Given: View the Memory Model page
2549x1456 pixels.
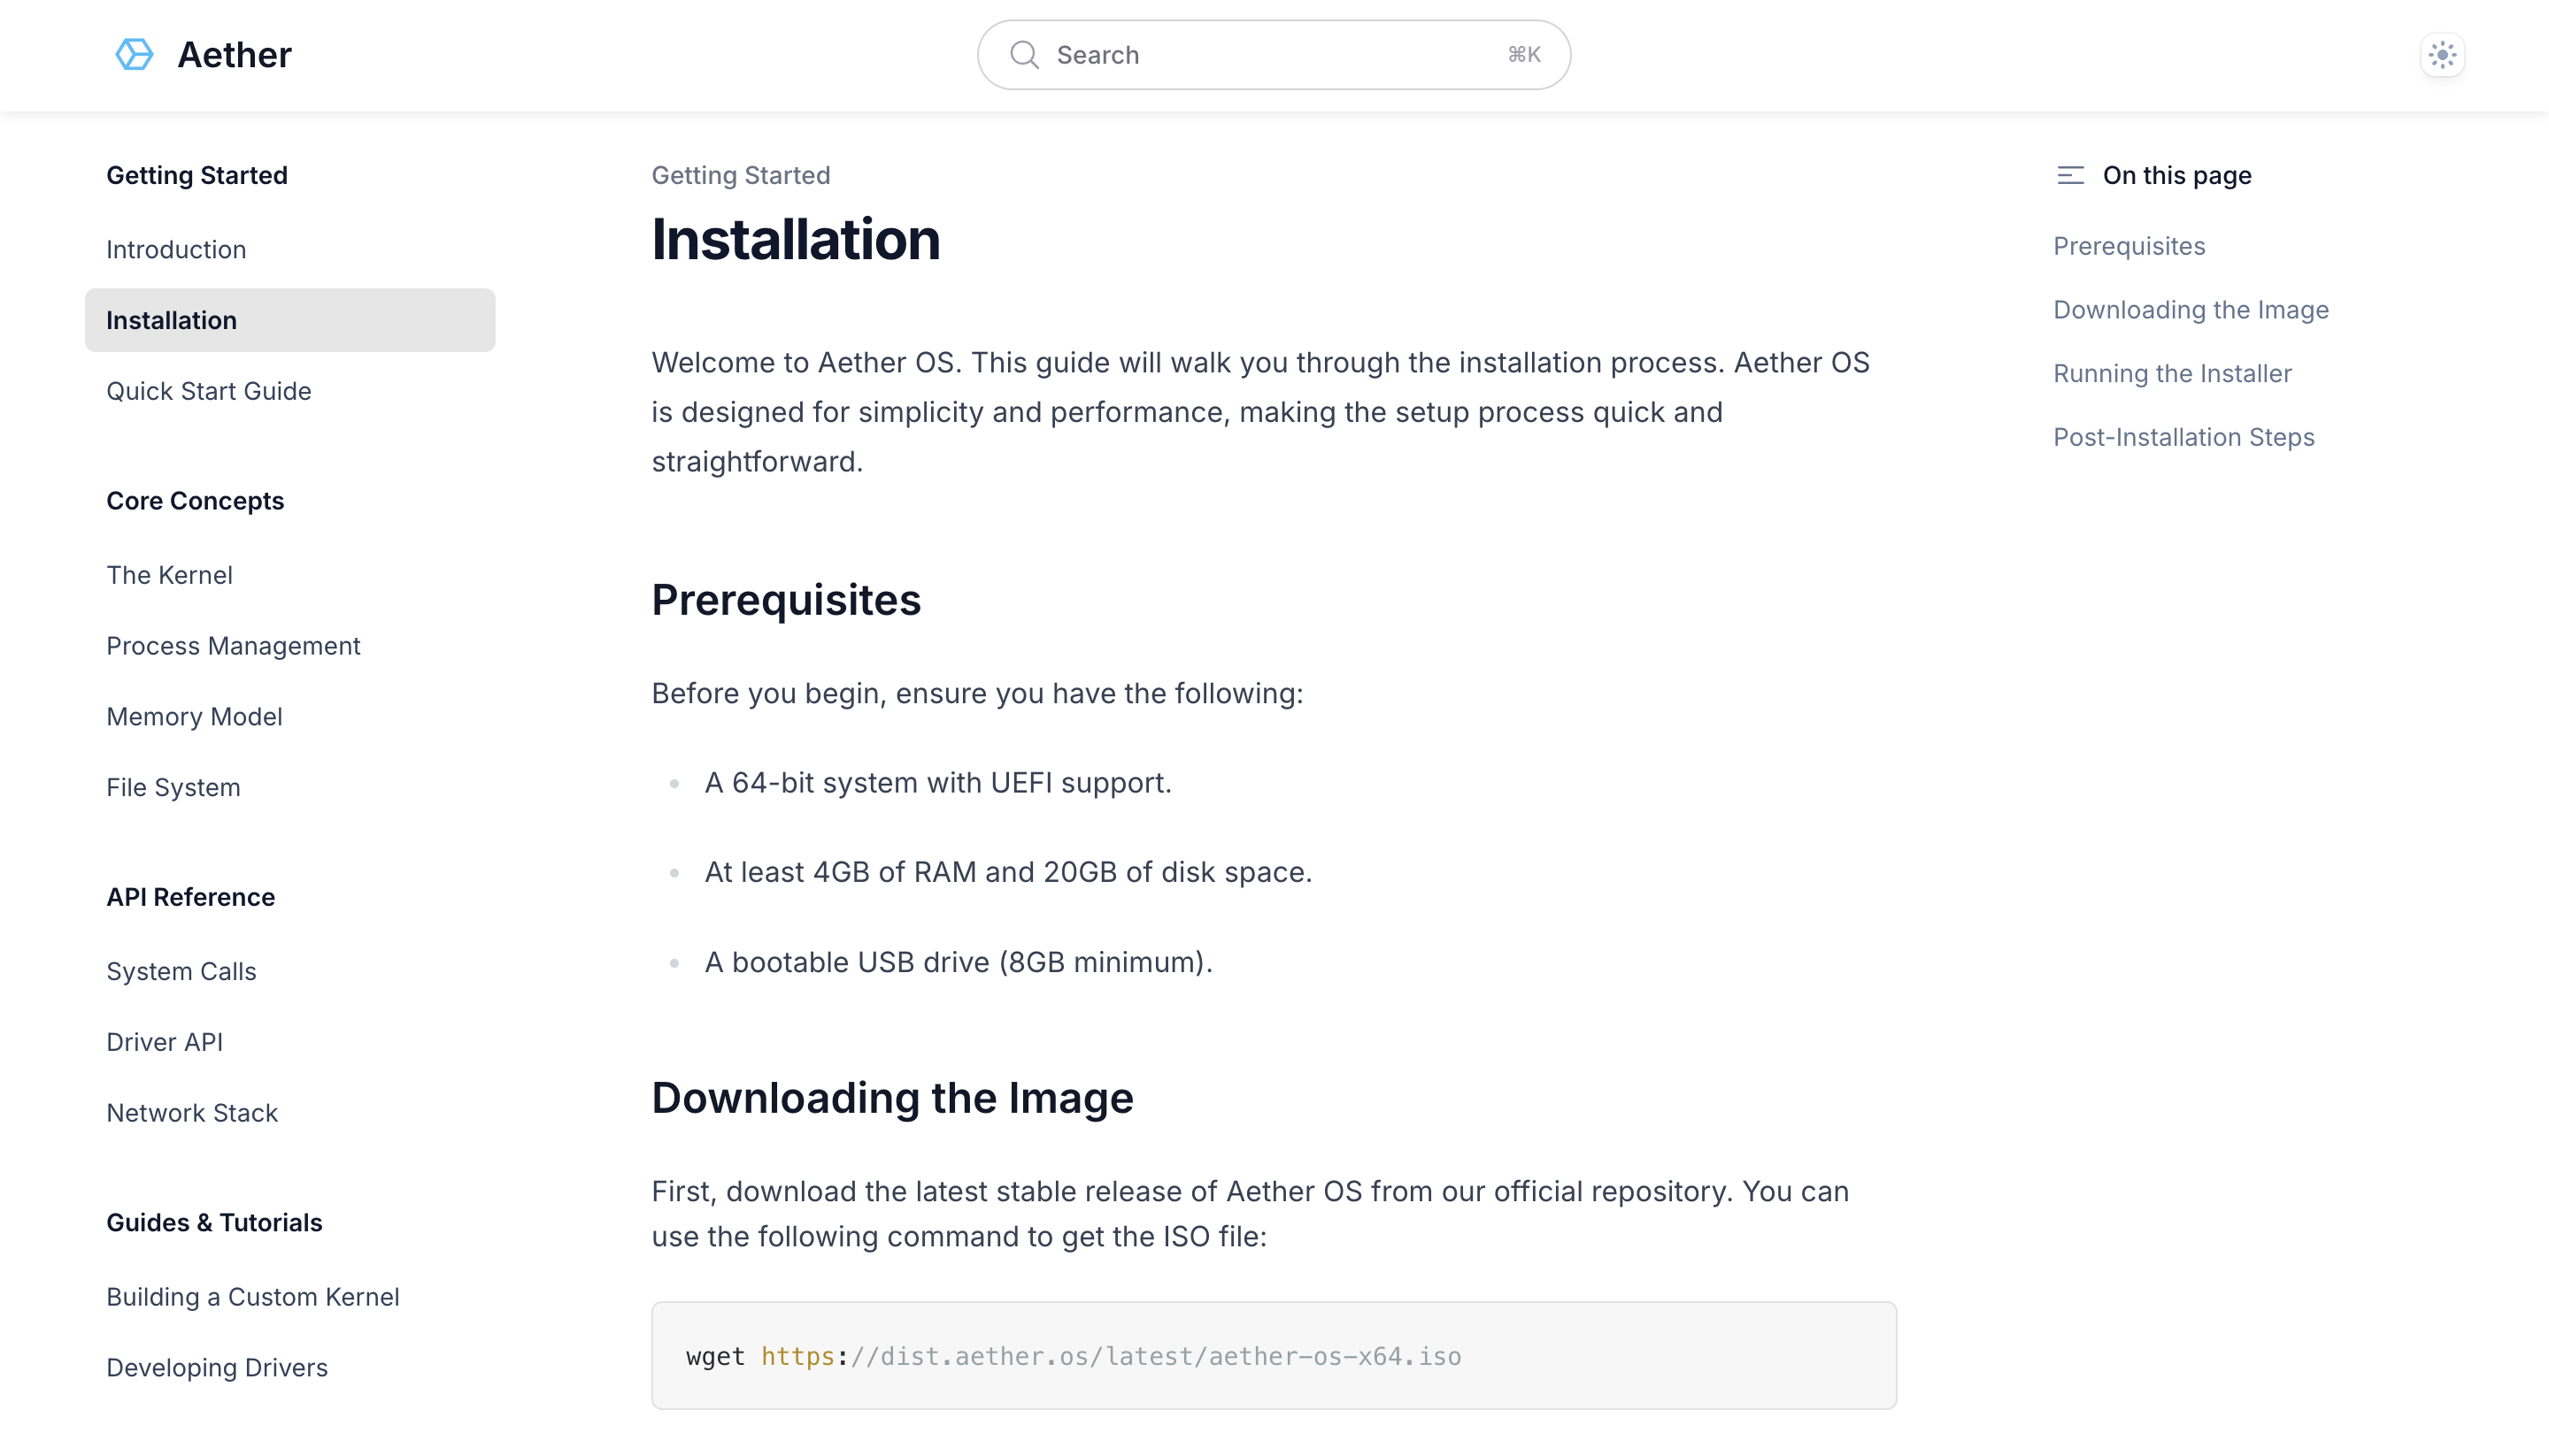Looking at the screenshot, I should coord(194,716).
